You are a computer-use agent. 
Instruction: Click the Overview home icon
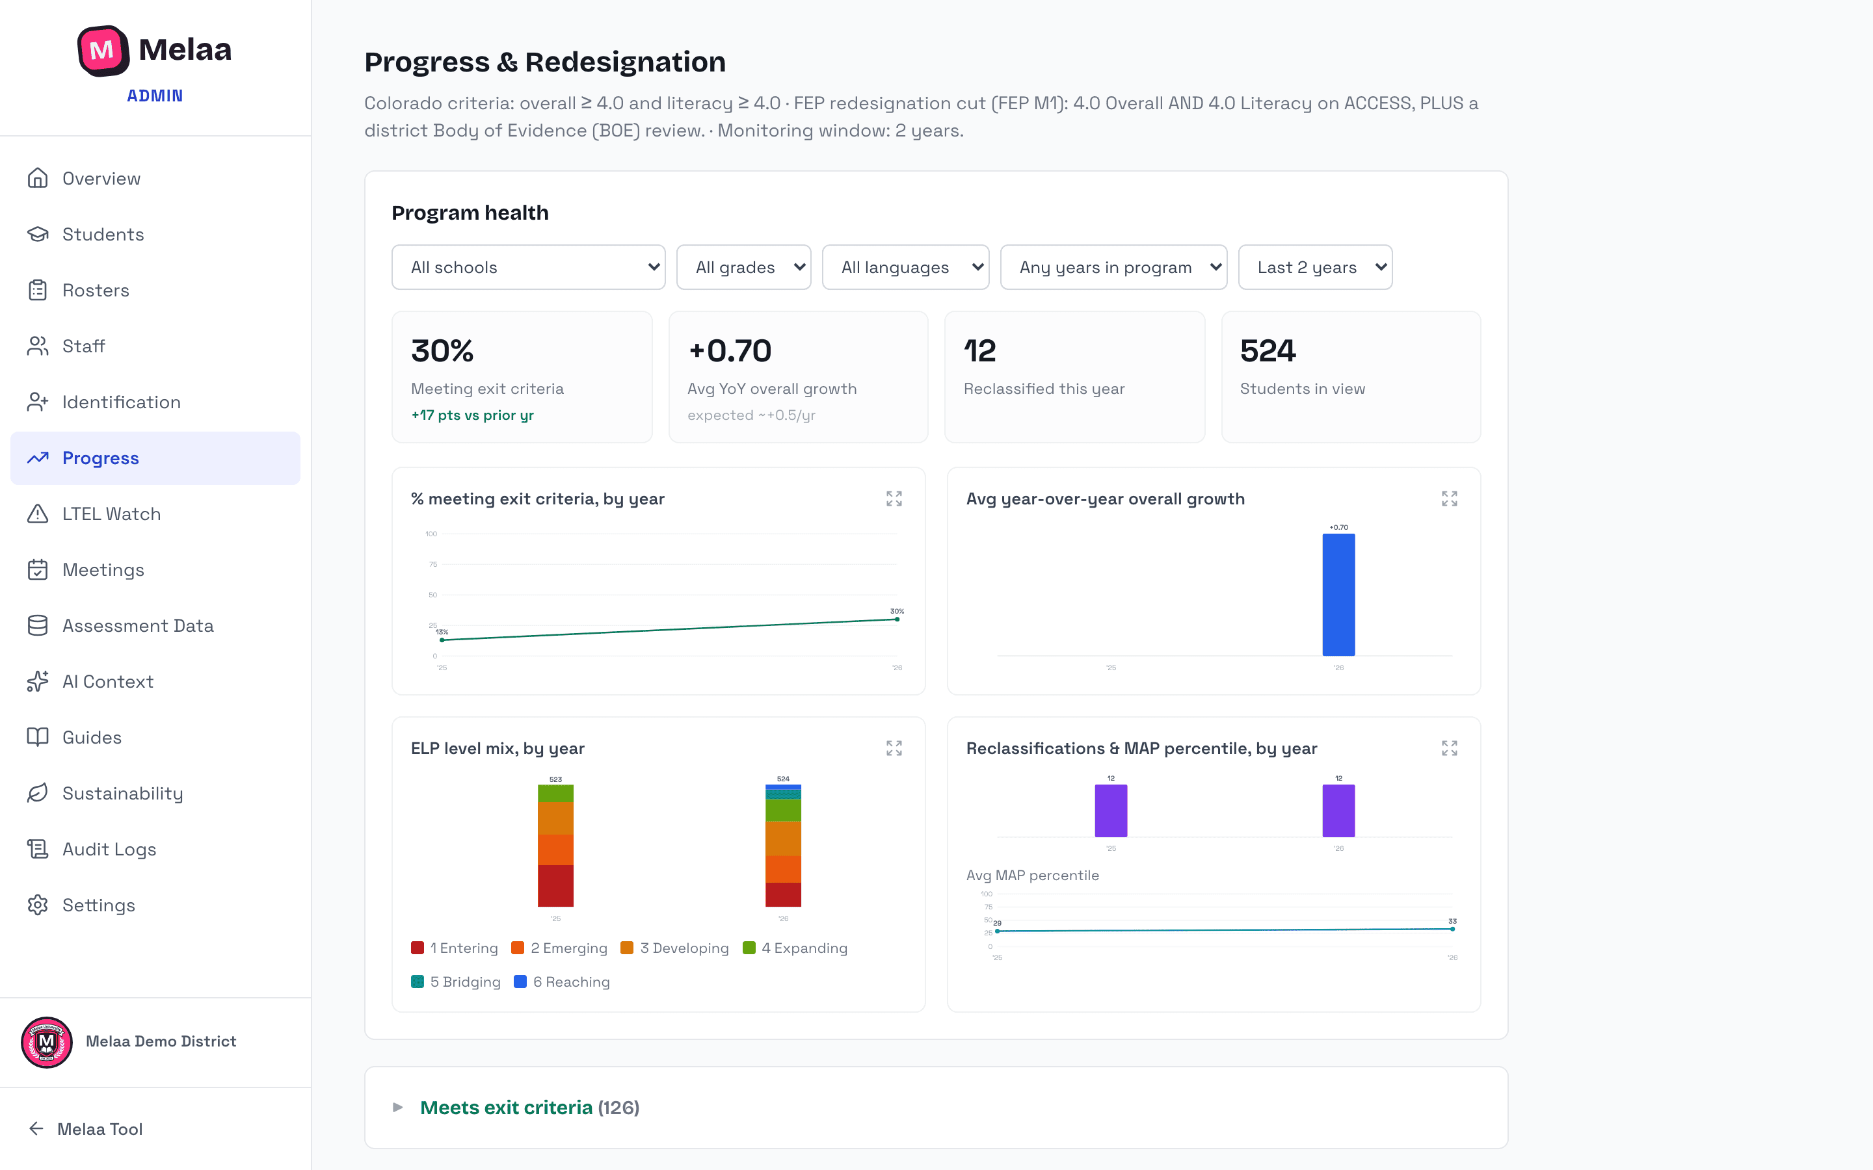(x=37, y=178)
